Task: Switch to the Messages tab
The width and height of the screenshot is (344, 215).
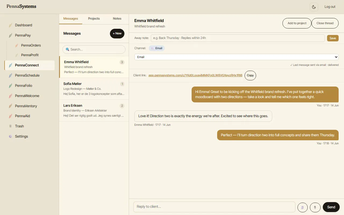Action: (x=71, y=19)
